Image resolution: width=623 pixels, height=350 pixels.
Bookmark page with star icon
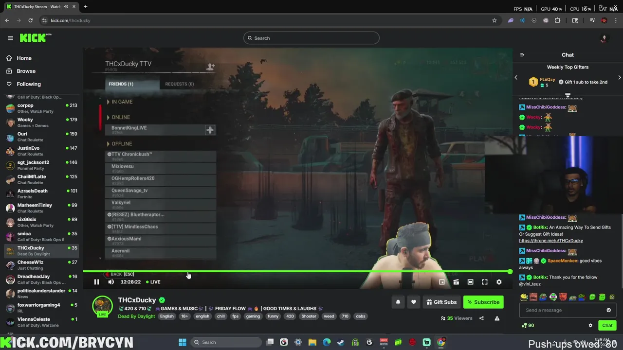point(495,20)
